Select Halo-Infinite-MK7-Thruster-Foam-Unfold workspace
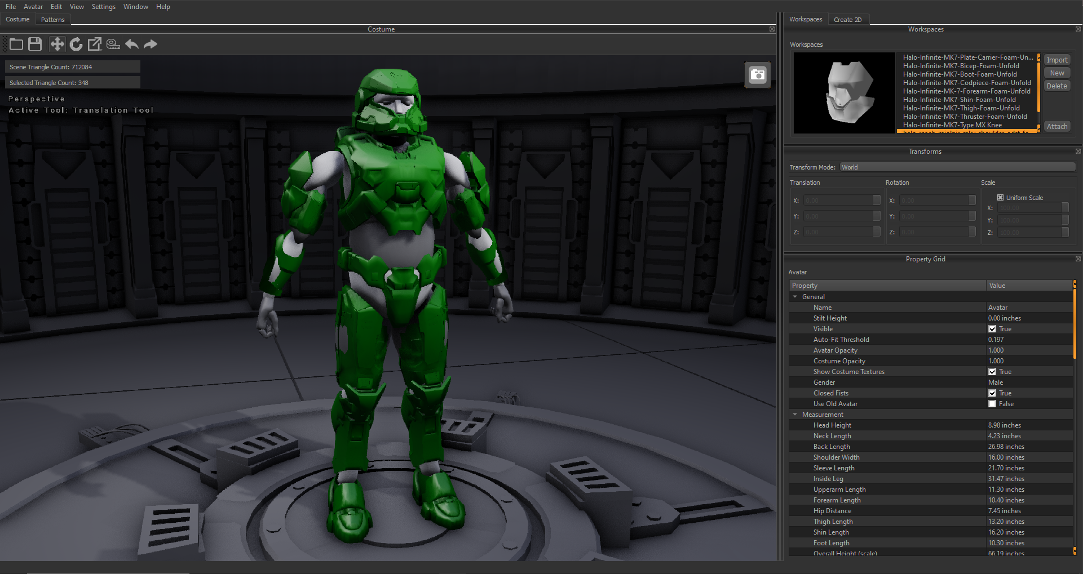 (x=965, y=117)
